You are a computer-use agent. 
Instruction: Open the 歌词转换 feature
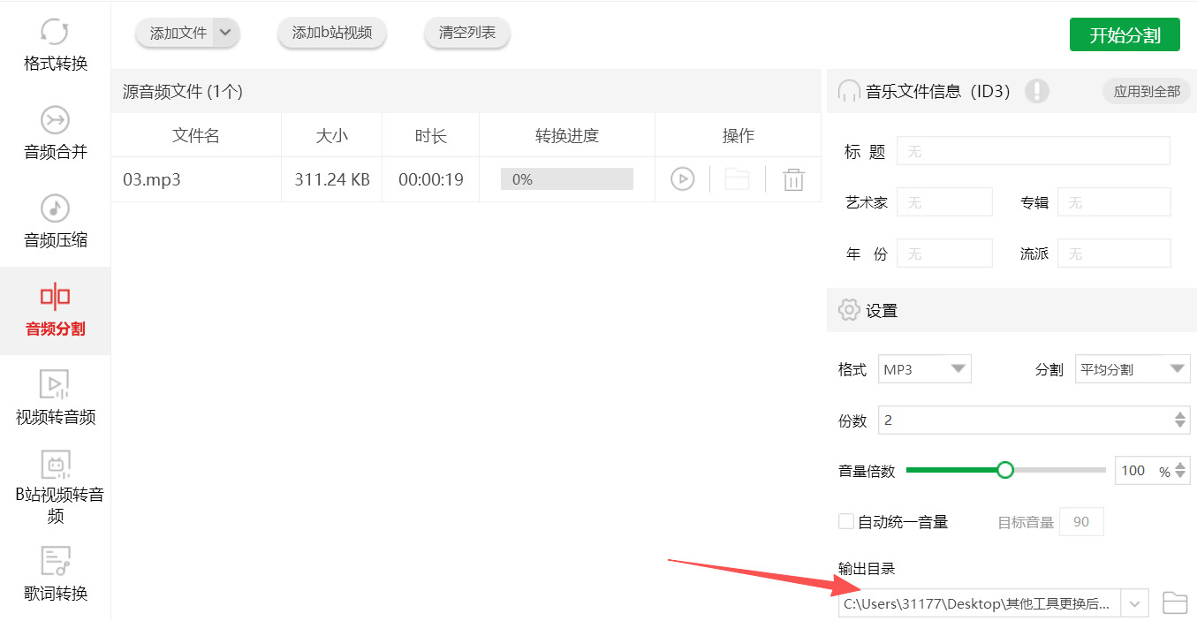pyautogui.click(x=54, y=572)
